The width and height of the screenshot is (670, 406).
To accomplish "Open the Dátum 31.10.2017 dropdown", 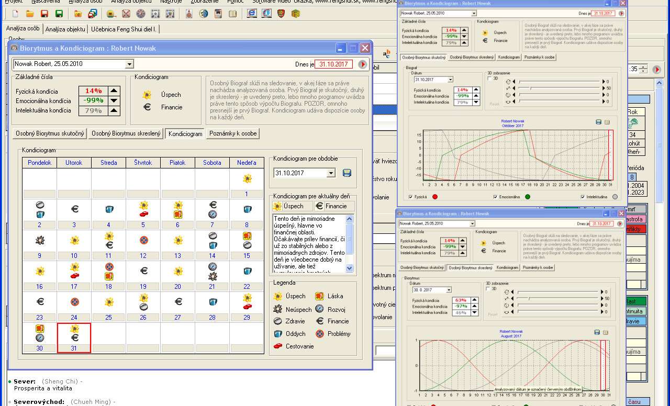I will click(450, 80).
